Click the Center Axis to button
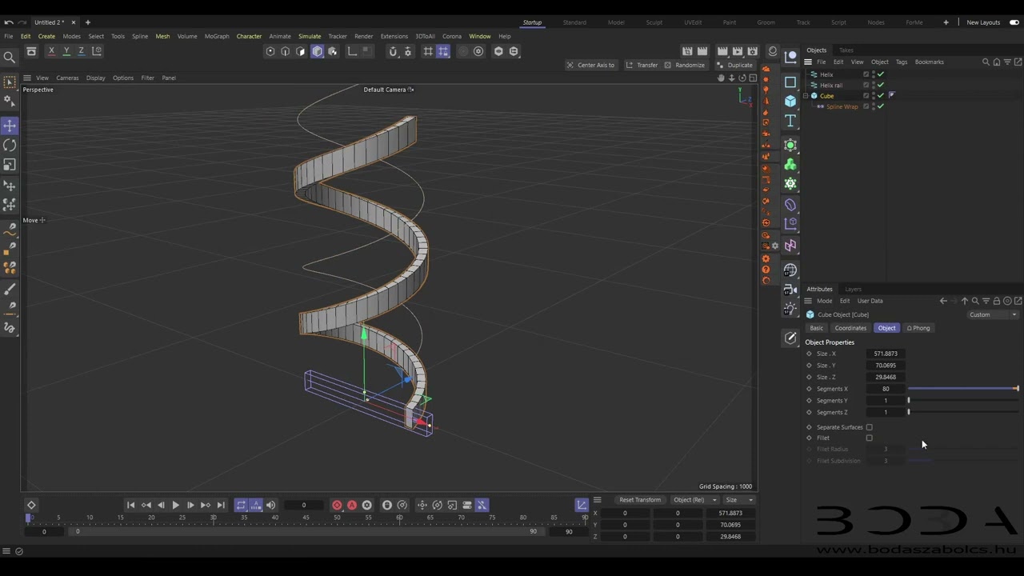The width and height of the screenshot is (1024, 576). [590, 65]
